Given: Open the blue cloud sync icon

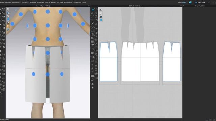Looking at the screenshot, I should (x=190, y=2).
